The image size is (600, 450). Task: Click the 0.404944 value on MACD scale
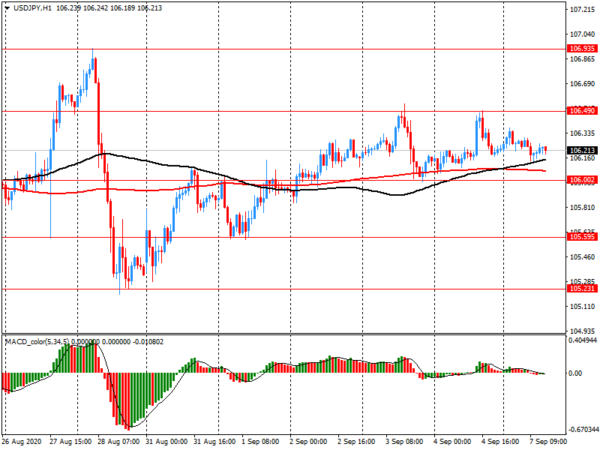(x=582, y=340)
